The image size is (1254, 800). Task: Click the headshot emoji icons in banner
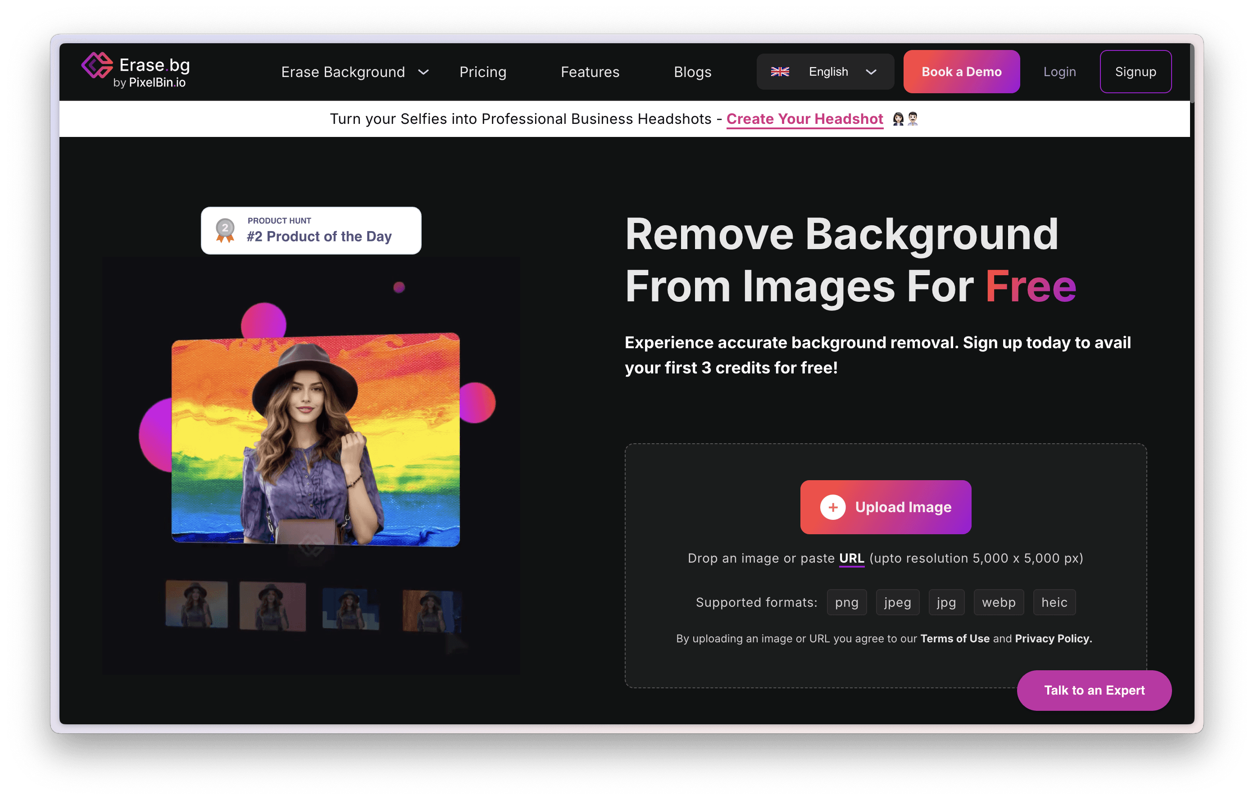pos(905,119)
